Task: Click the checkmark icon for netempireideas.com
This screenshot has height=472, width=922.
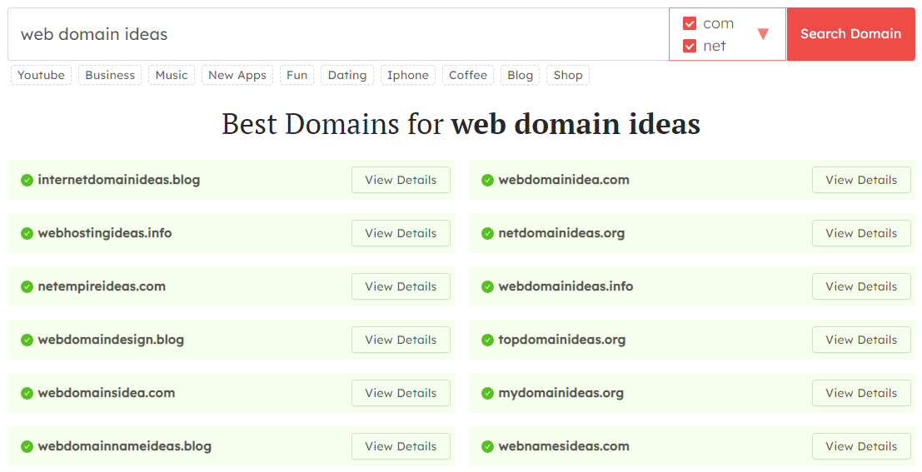Action: (x=27, y=287)
